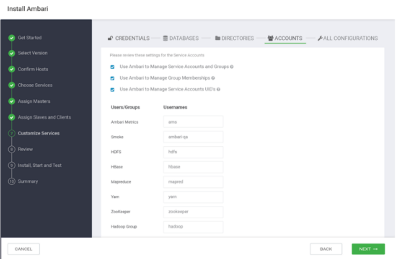Click the Hadoop Group row label
396x259 pixels.
(x=124, y=227)
